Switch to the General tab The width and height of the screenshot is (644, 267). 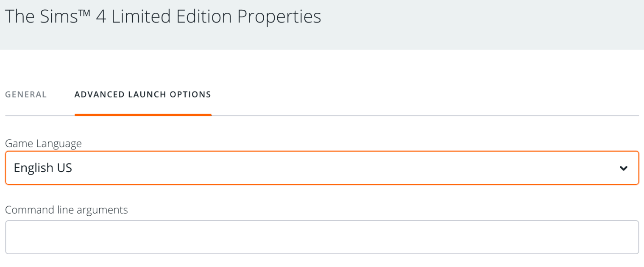(26, 95)
